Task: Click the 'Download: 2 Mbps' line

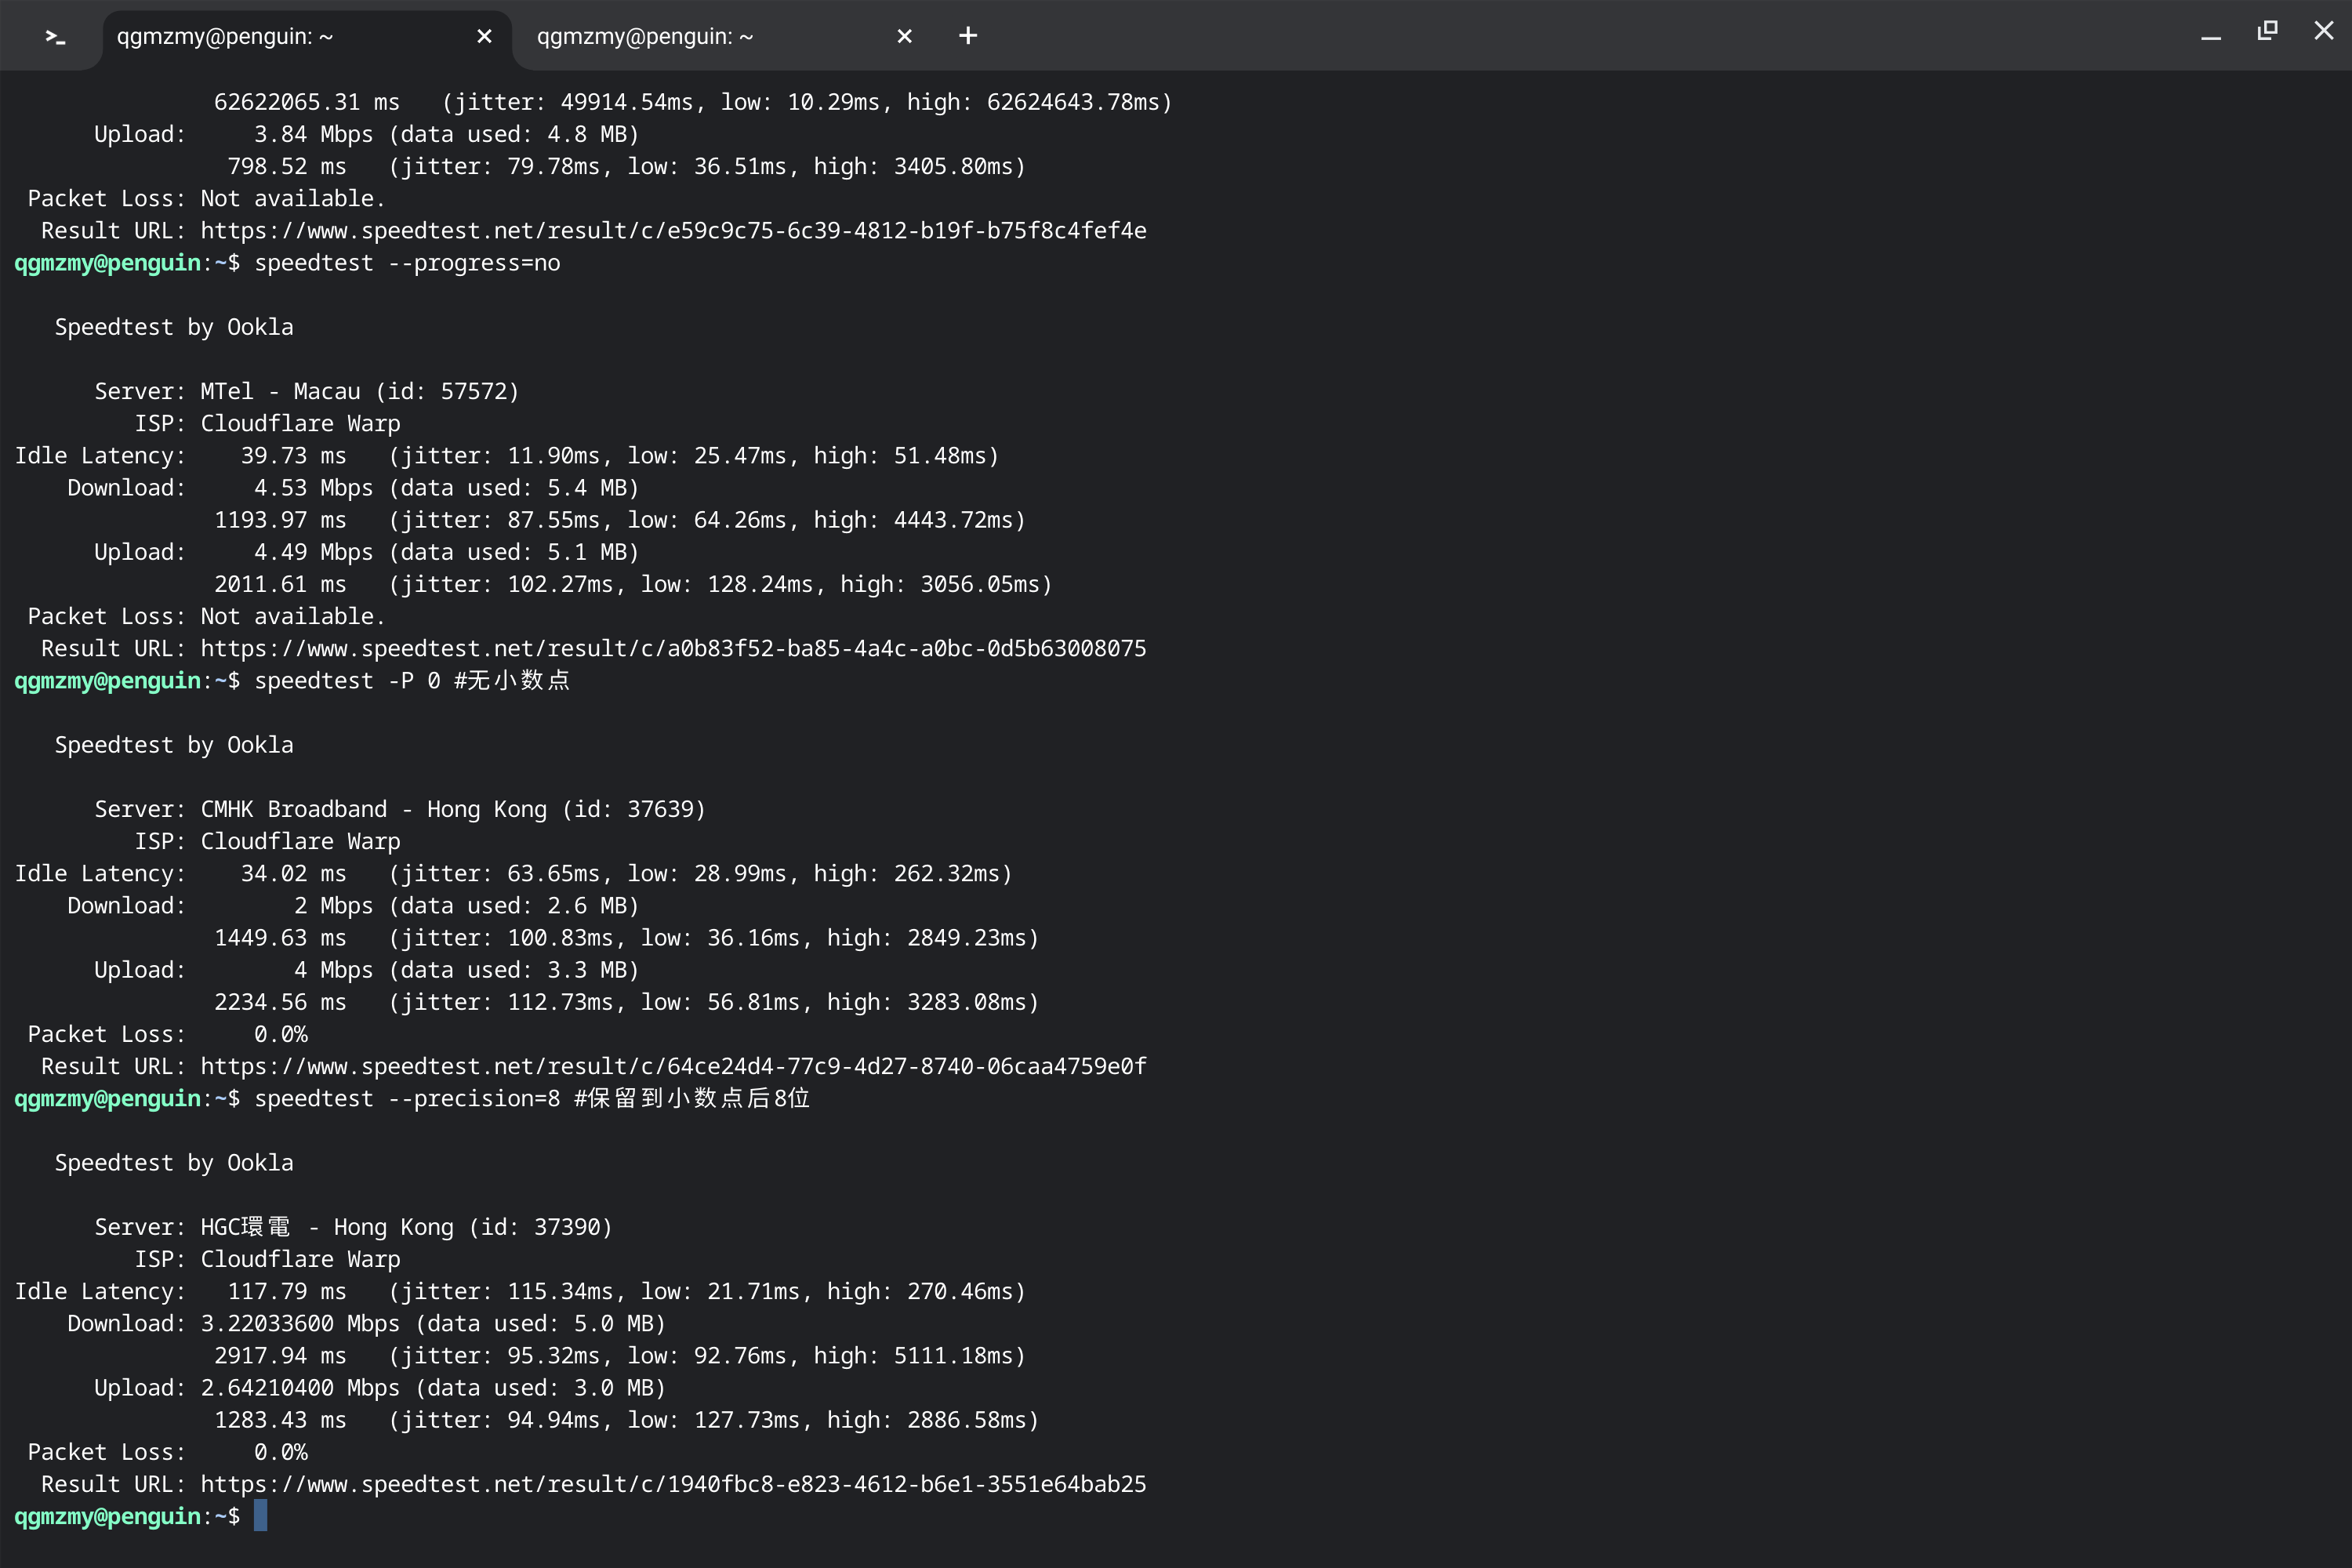Action: point(353,906)
